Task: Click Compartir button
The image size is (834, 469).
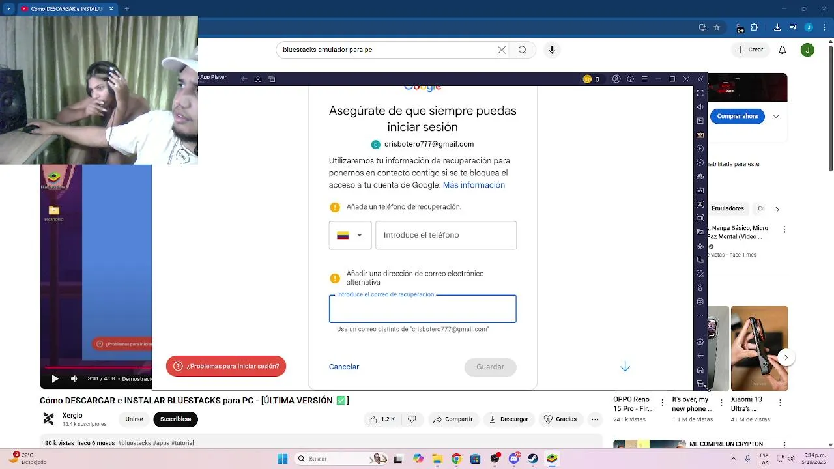Action: (453, 419)
